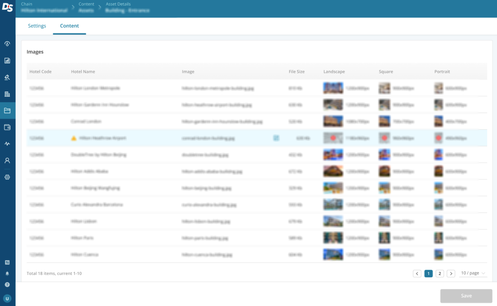Screen dimensions: 497x306
Task: Click the Portrait column header
Action: point(442,71)
